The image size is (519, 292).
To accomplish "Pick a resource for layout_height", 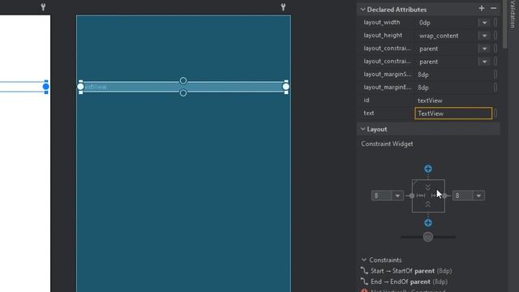I will click(x=495, y=36).
